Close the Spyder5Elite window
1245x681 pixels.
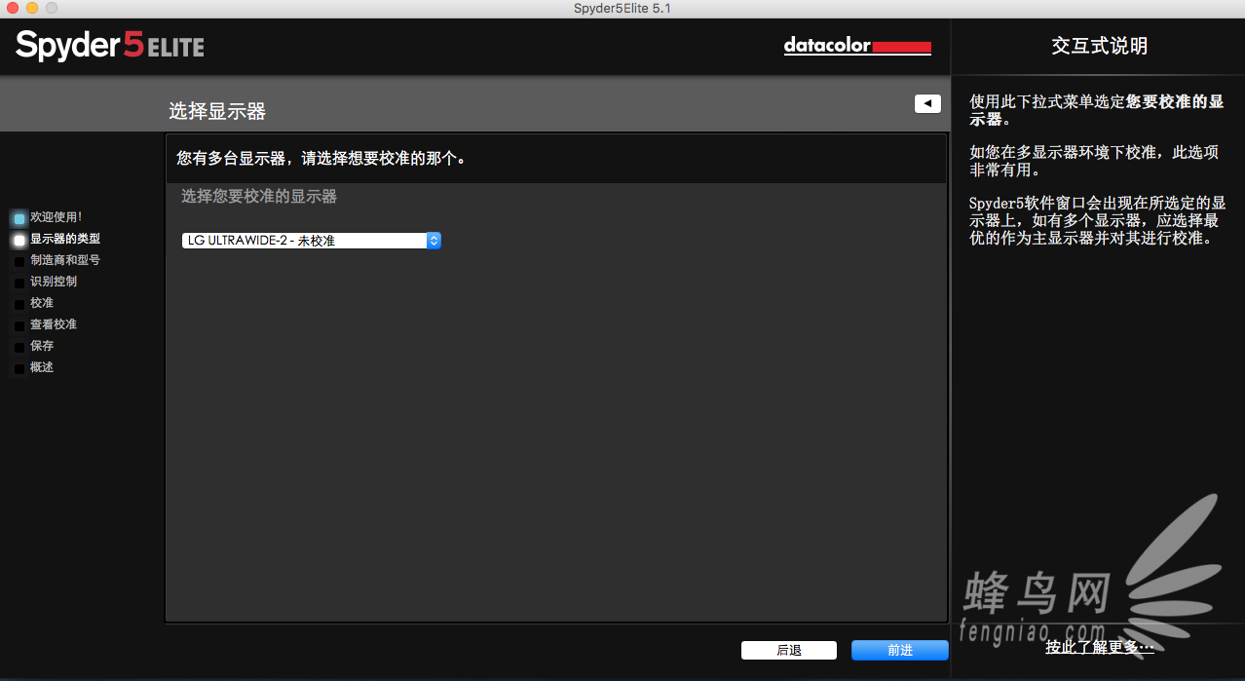[x=13, y=8]
